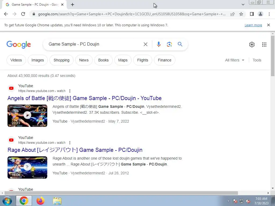Open the Google apps grid
This screenshot has width=275, height=206.
pos(264,45)
